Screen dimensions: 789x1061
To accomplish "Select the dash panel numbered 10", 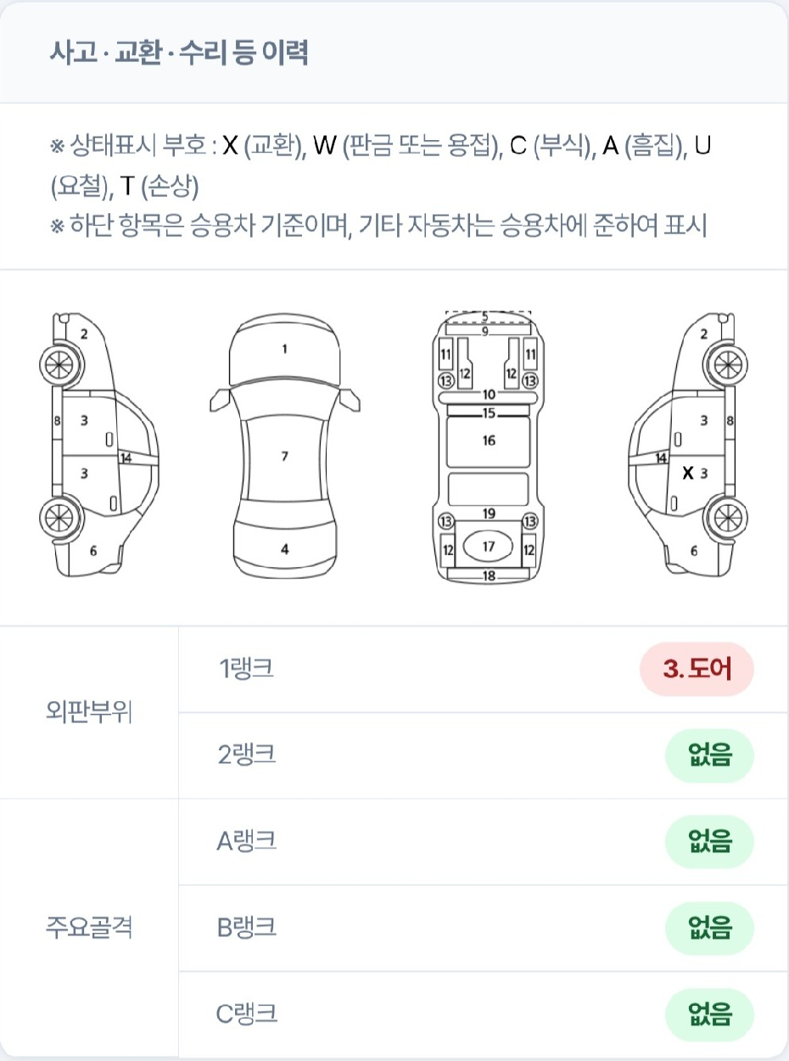I will (x=488, y=395).
